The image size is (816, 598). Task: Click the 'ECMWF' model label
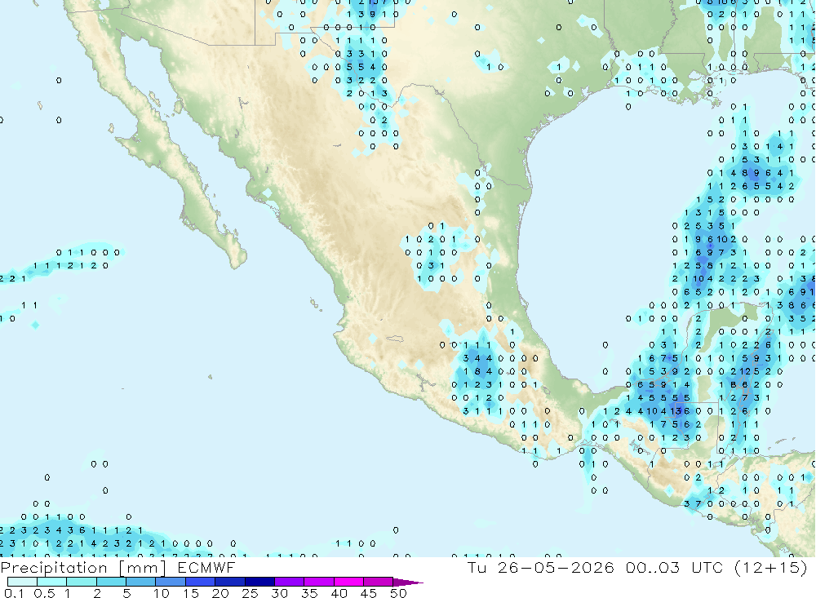(206, 567)
